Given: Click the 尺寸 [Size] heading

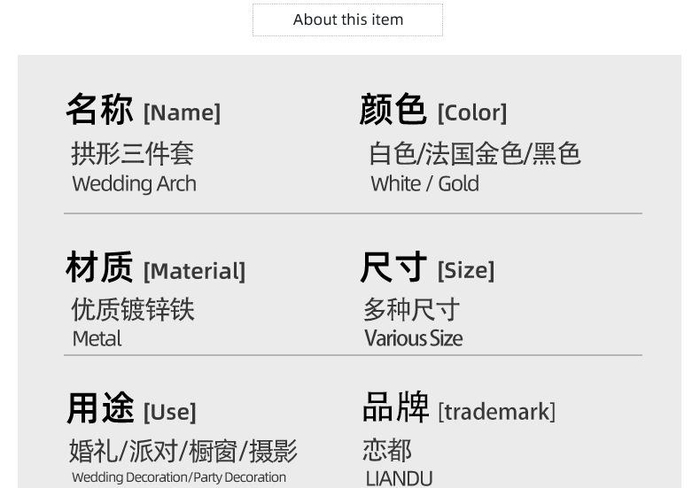Looking at the screenshot, I should tap(427, 268).
